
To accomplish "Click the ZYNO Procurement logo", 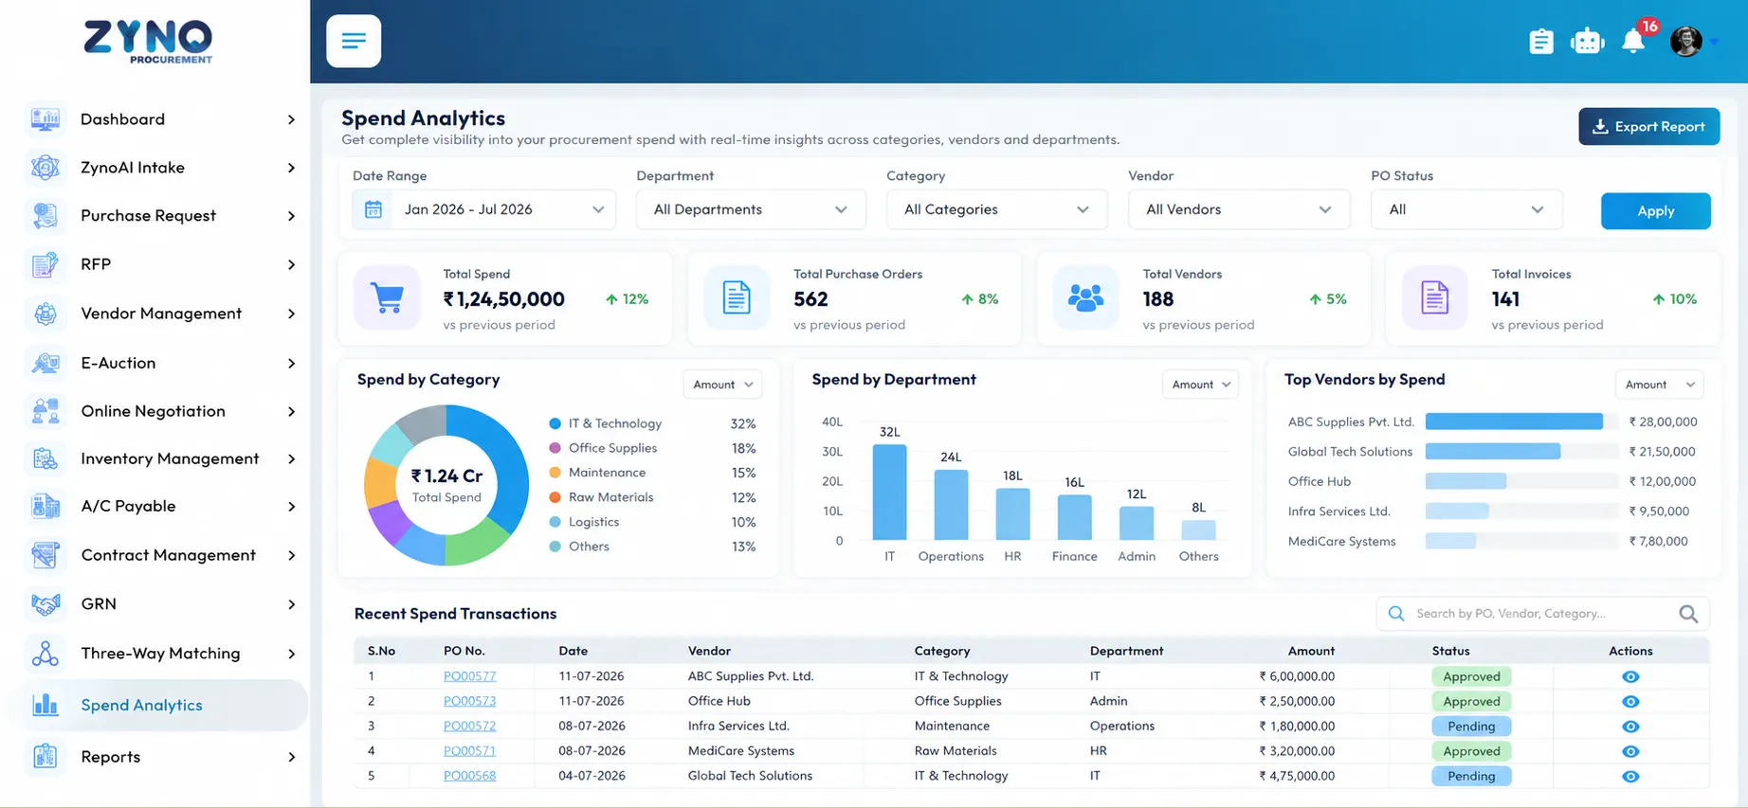I will pyautogui.click(x=148, y=42).
